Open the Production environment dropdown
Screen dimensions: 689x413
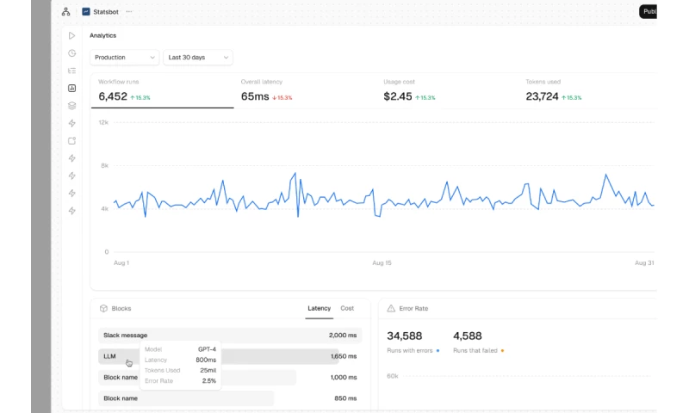124,58
